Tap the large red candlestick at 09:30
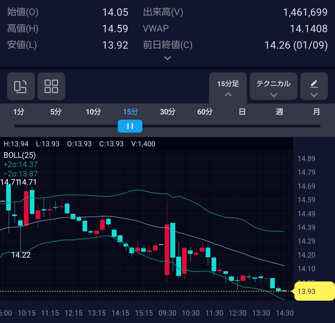 [x=167, y=250]
